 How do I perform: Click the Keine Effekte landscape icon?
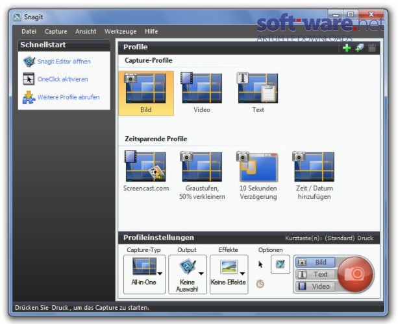click(229, 266)
